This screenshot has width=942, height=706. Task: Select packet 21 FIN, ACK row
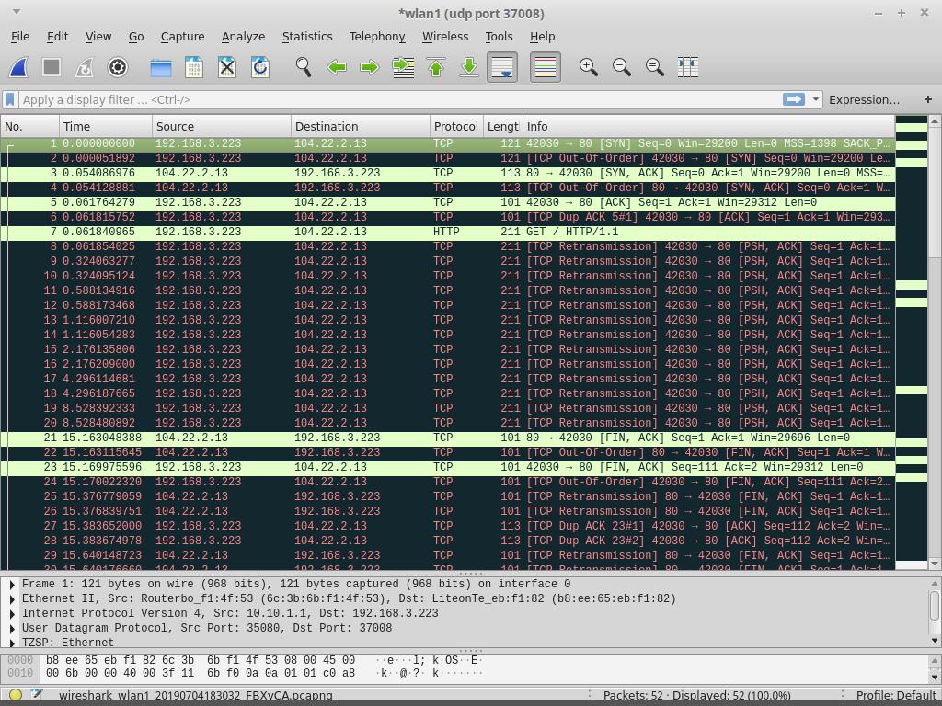[448, 438]
